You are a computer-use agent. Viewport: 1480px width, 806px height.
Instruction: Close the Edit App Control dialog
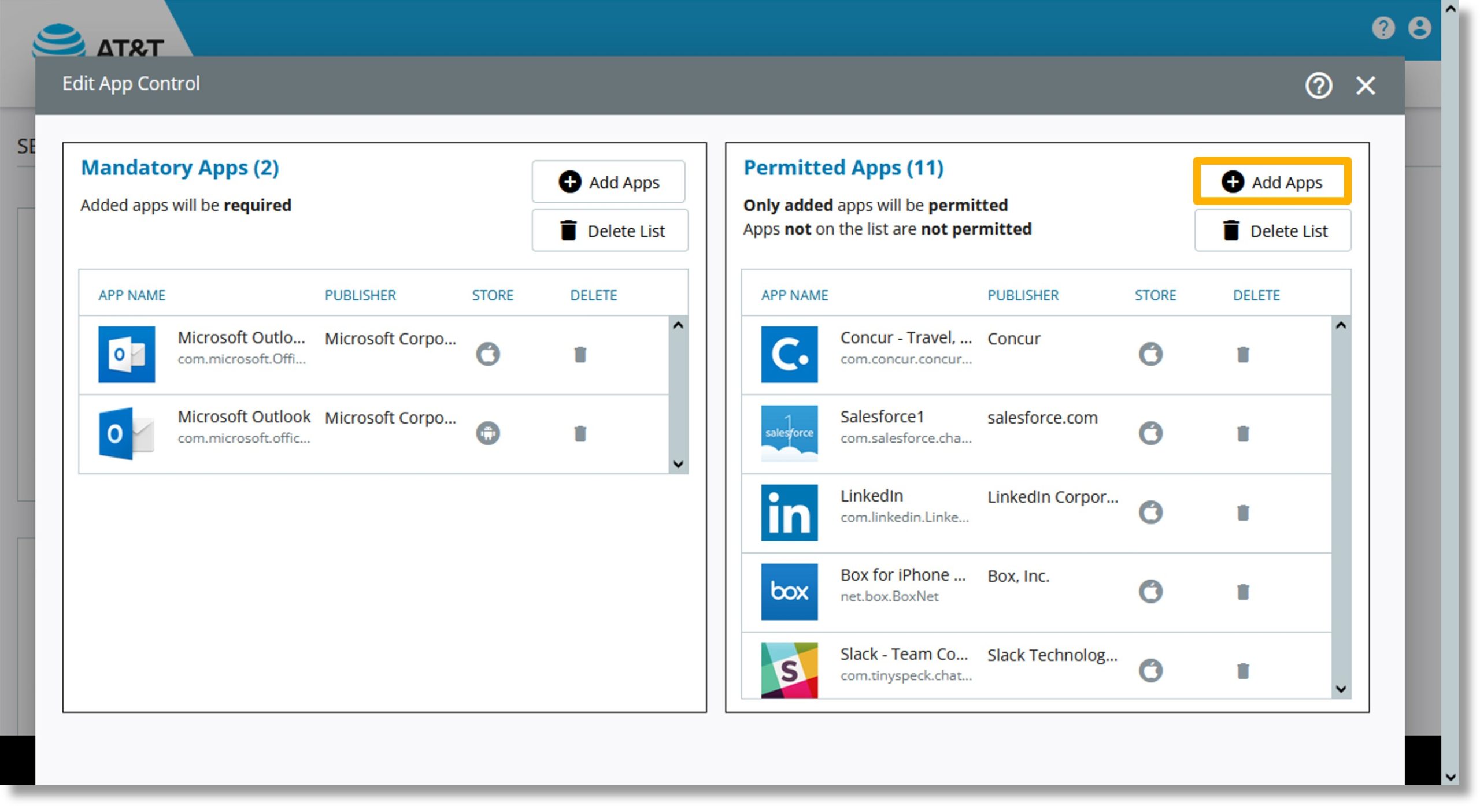coord(1366,86)
